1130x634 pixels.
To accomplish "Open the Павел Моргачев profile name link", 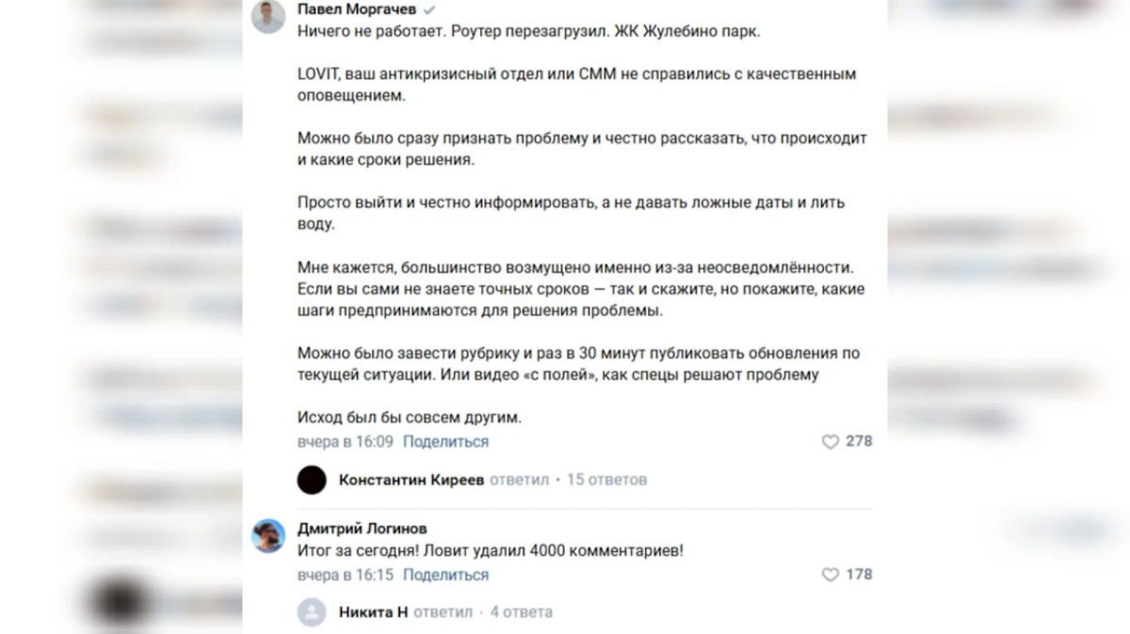I will [358, 9].
